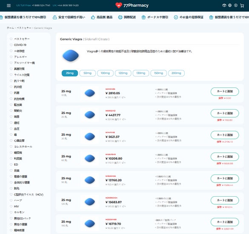Open the 真菌対策 category
Screen dimensions: 249x234
(x=19, y=69)
